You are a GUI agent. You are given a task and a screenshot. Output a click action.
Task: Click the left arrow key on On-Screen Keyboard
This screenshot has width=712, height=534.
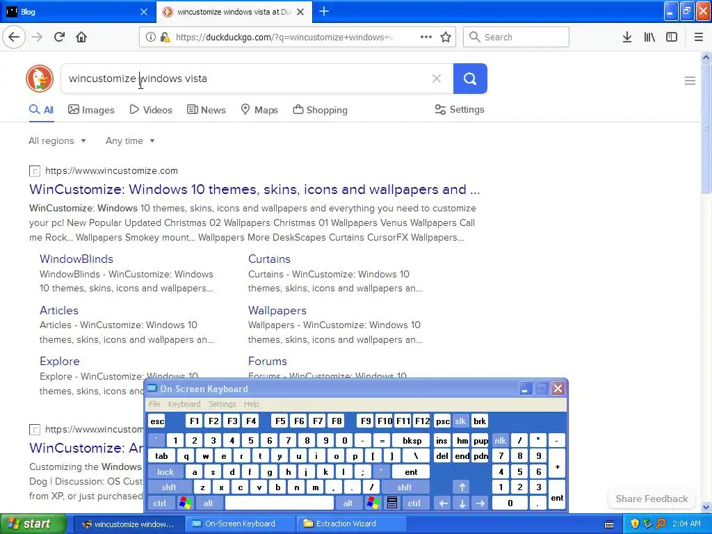click(x=443, y=503)
